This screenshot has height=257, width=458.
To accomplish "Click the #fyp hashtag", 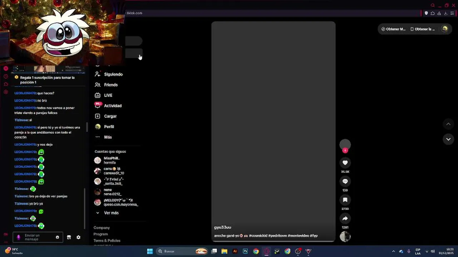I will point(314,236).
